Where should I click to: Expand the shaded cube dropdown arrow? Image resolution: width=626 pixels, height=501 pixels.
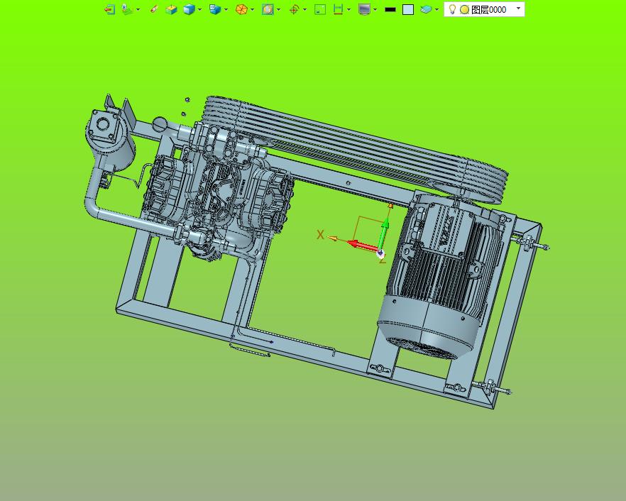[x=199, y=10]
